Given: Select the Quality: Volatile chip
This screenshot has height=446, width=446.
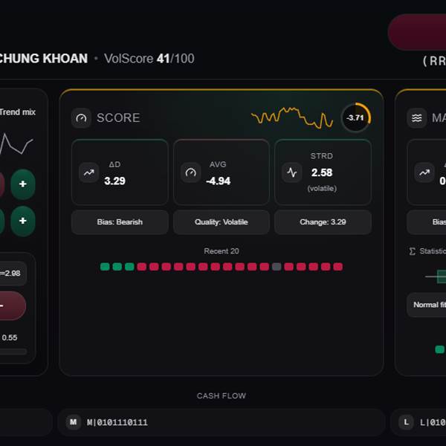Looking at the screenshot, I should (x=222, y=222).
